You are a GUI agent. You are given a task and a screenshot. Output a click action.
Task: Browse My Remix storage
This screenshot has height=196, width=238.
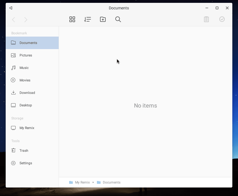pos(32,128)
